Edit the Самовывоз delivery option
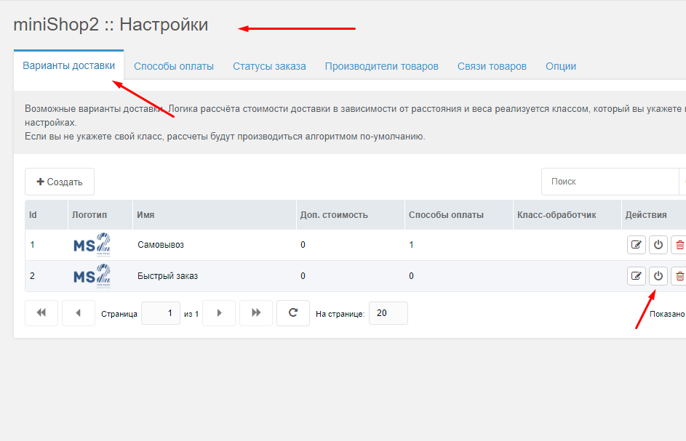 pyautogui.click(x=636, y=245)
